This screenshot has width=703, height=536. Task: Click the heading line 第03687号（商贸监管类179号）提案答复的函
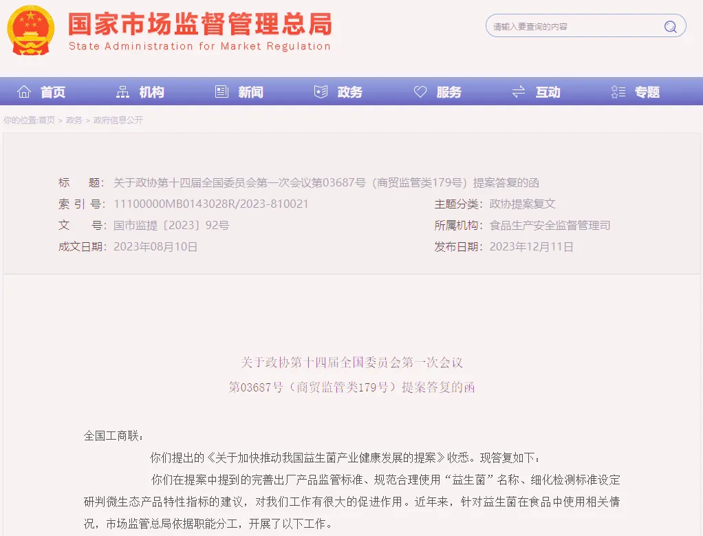point(351,387)
